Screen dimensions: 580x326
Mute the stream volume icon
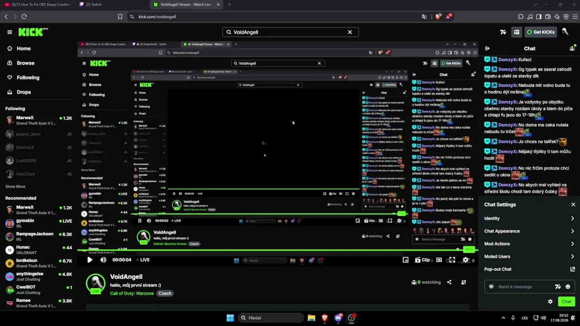tap(103, 260)
